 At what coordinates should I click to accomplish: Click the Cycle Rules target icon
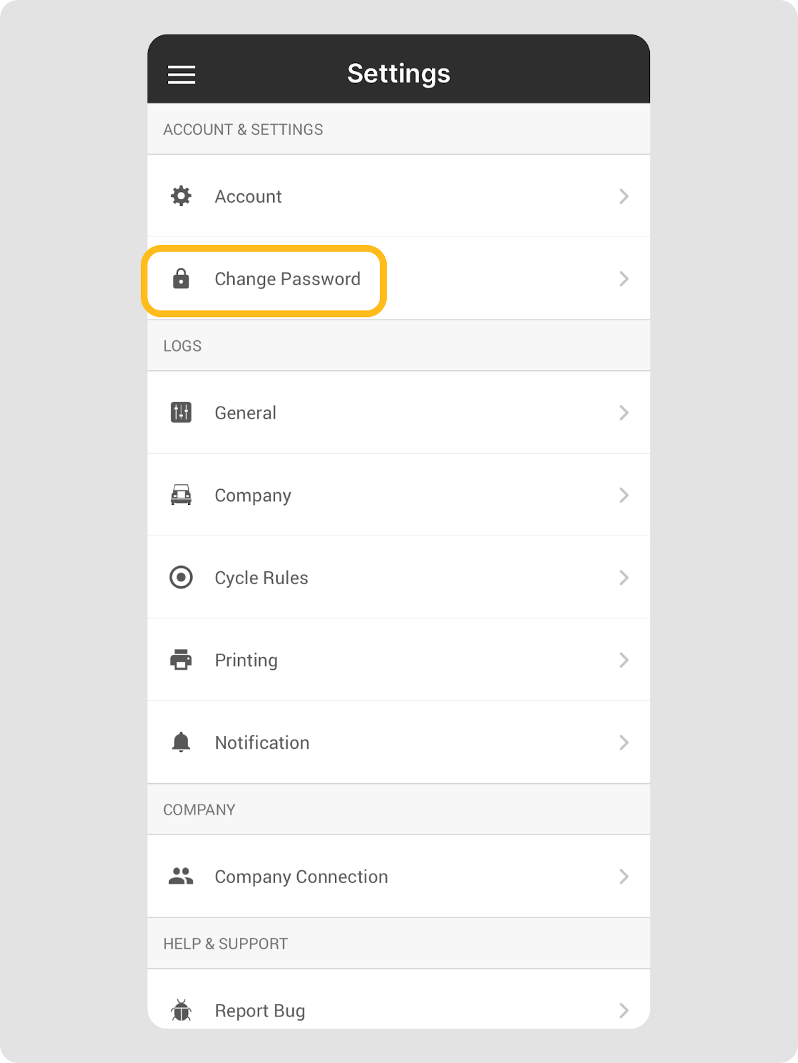click(x=181, y=577)
